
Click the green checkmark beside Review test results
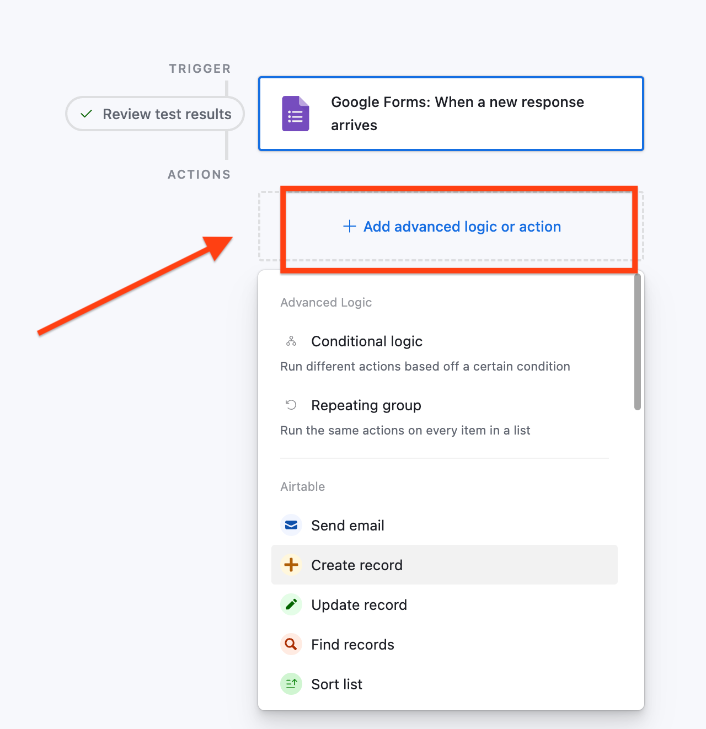click(86, 114)
